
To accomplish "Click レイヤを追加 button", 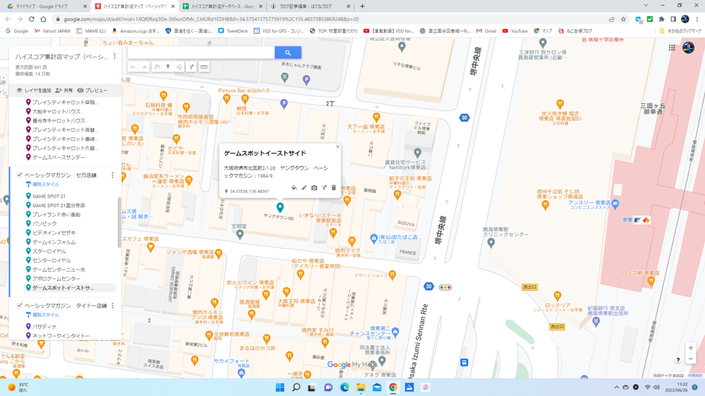I will click(x=33, y=90).
